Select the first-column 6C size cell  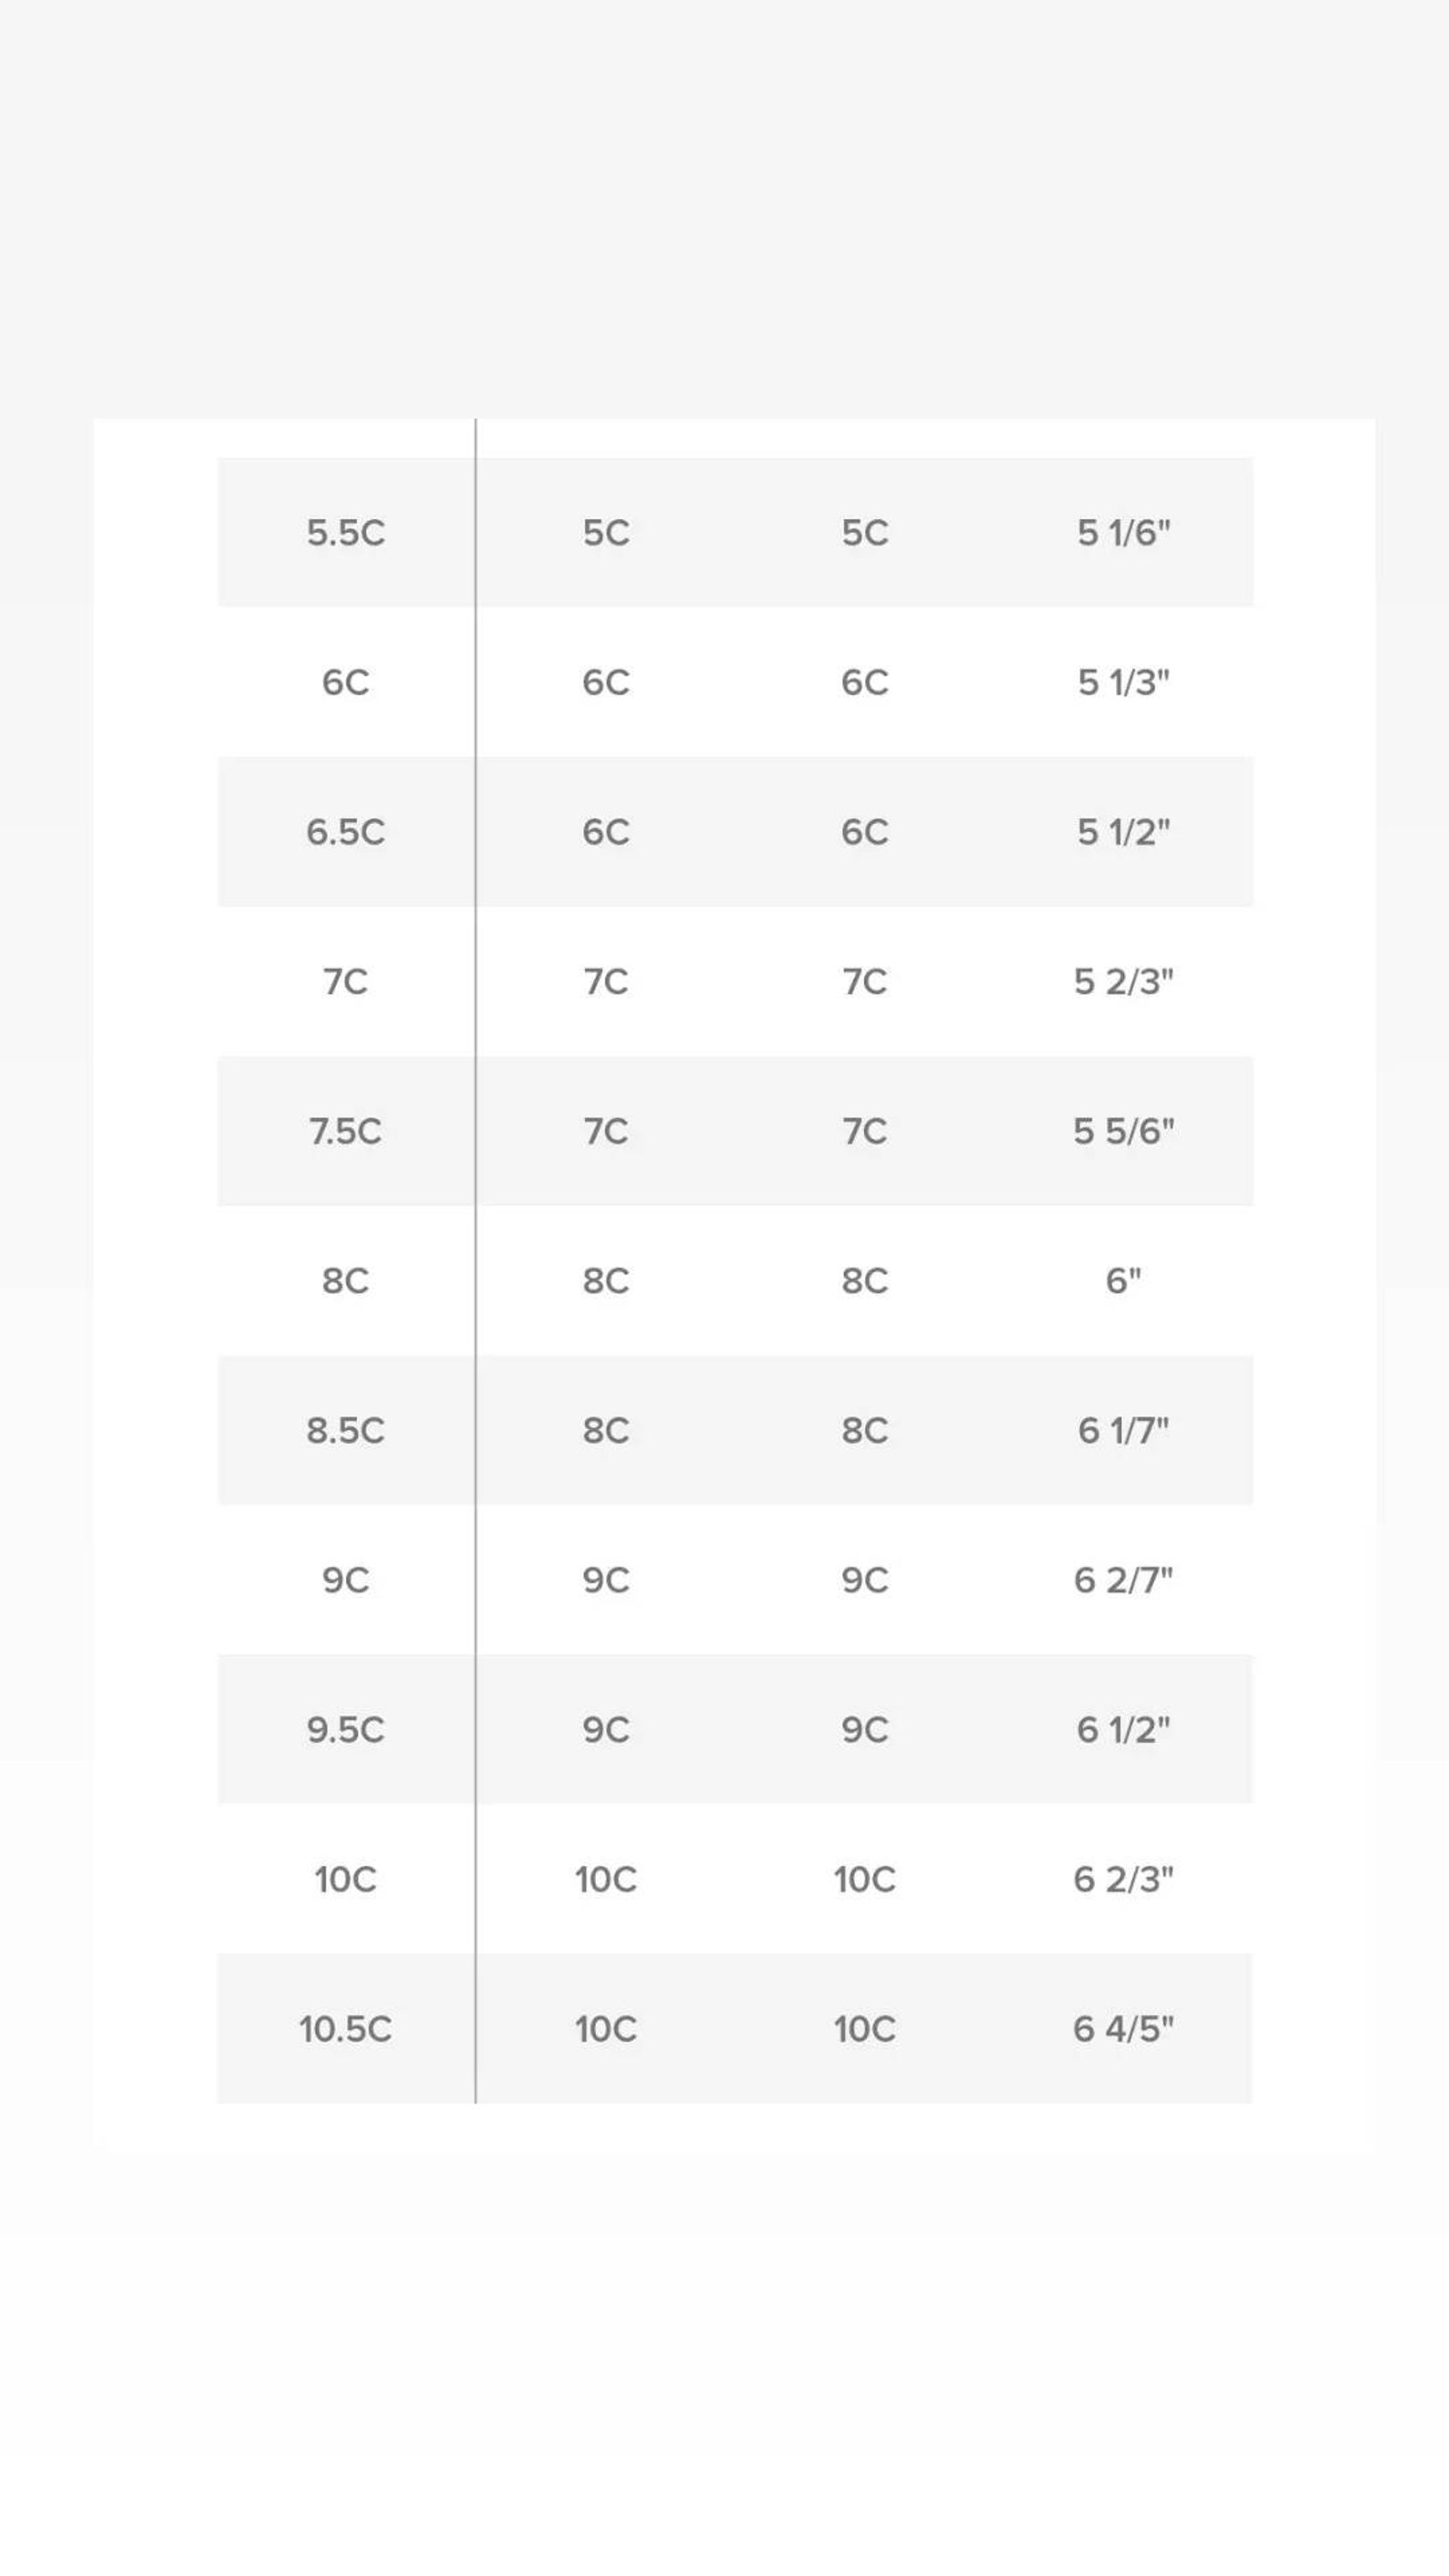point(345,682)
